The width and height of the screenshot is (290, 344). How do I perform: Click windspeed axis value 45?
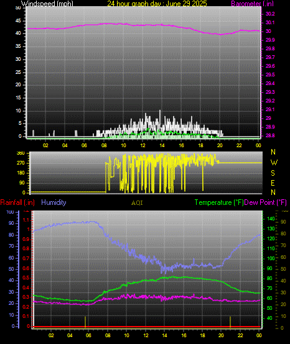18,21
